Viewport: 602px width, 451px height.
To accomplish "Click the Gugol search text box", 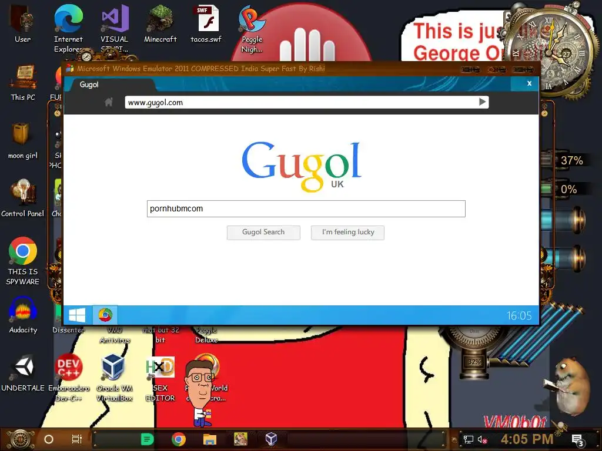I will coord(306,208).
